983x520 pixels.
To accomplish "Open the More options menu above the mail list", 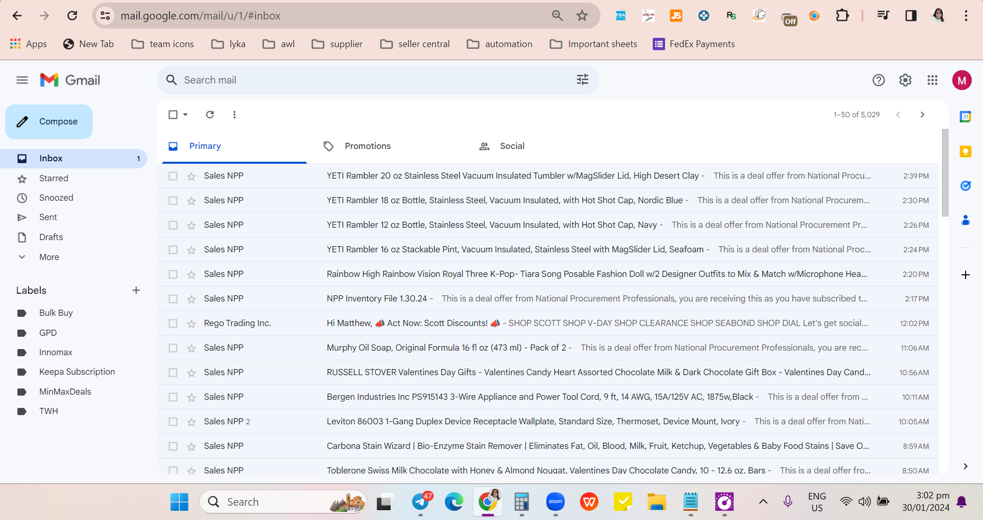I will coord(234,115).
